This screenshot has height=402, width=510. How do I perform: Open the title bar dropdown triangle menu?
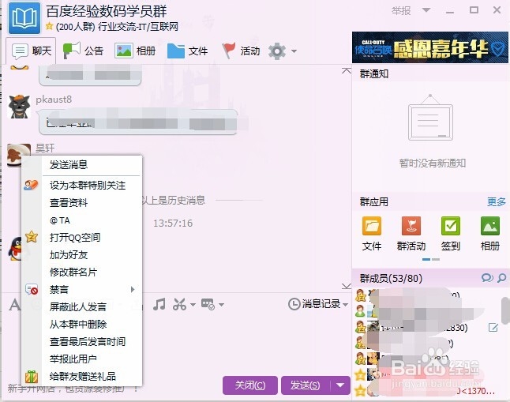(x=426, y=10)
